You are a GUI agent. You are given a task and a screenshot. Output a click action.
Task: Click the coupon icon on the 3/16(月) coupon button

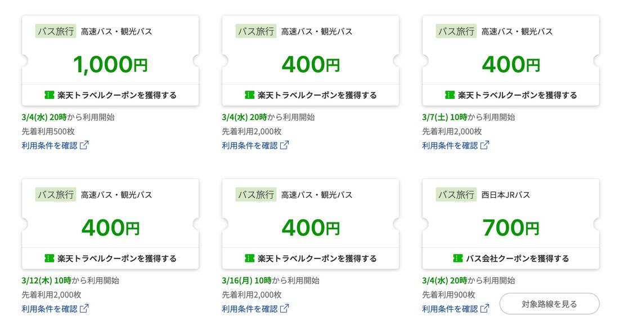249,258
